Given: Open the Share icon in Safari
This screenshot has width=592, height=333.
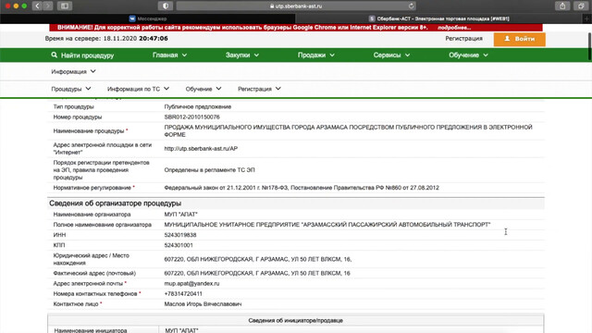Looking at the screenshot, I should click(x=562, y=6).
